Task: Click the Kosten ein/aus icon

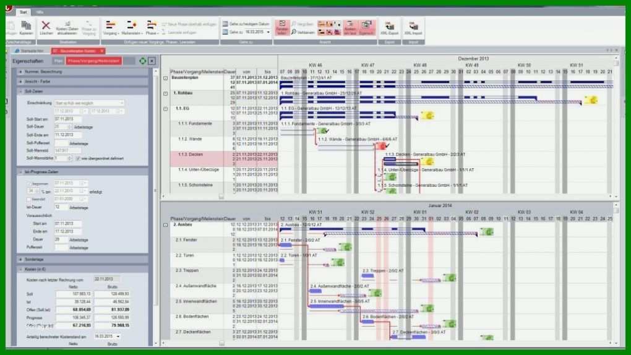Action: [x=350, y=28]
